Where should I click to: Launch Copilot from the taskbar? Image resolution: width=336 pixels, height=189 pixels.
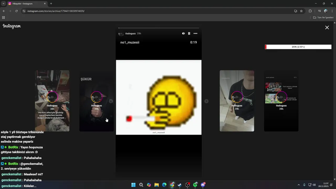click(x=149, y=185)
